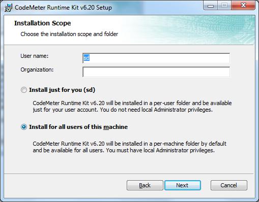The width and height of the screenshot is (259, 202).
Task: Click the 'Install just for you (sd)' label text
Action: (x=62, y=90)
